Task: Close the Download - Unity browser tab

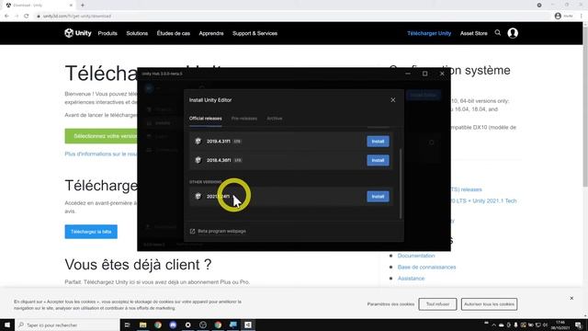Action: coord(71,6)
